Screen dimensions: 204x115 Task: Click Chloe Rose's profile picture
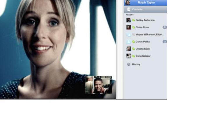129,27
